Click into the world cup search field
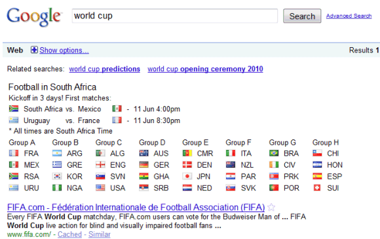This screenshot has width=380, height=239. click(175, 16)
